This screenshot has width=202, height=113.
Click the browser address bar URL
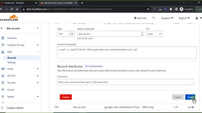tap(69, 9)
